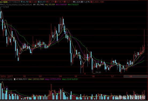Click the red S marker below the chart
Screen dimensions: 148x101
coord(85,74)
